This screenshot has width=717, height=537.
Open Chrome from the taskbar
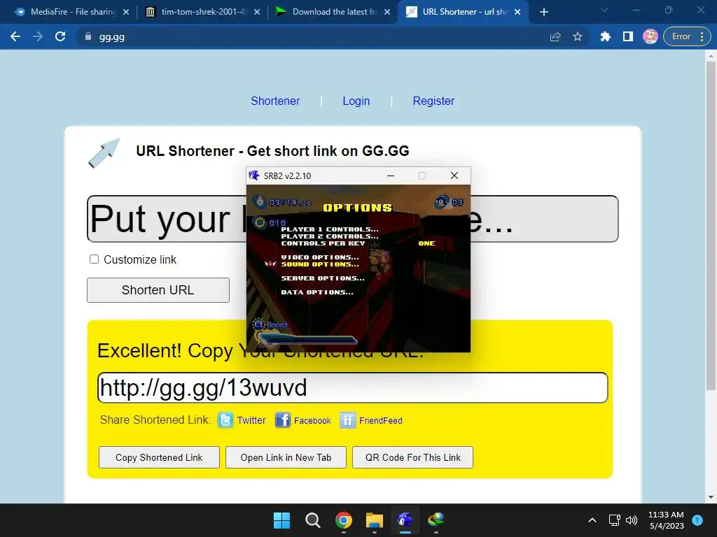click(343, 520)
